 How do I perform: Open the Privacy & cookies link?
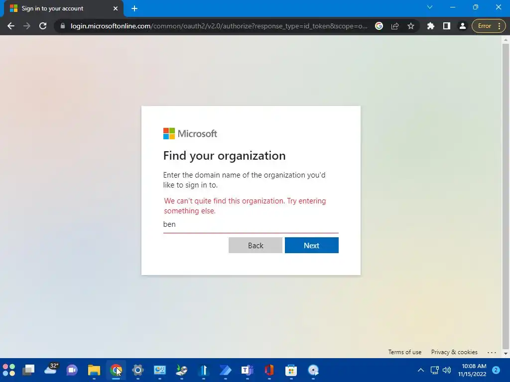point(454,352)
